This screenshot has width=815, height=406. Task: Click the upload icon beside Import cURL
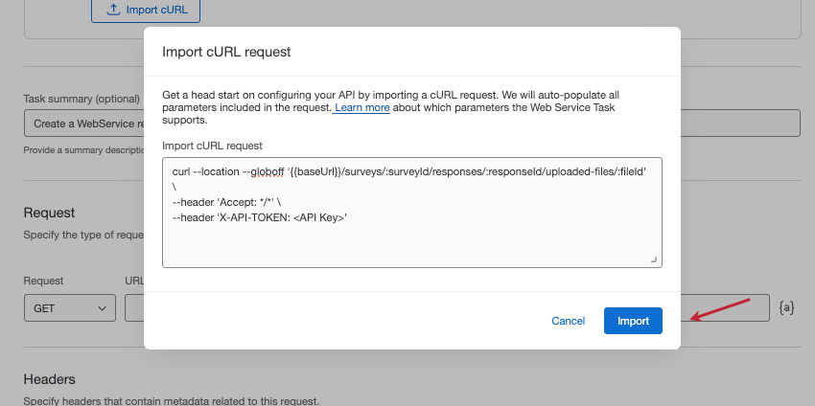(113, 10)
